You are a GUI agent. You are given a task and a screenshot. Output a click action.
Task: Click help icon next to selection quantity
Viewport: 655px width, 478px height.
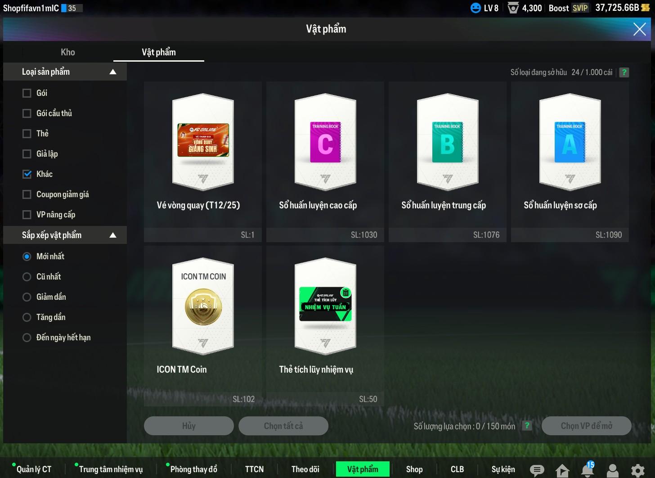pos(527,426)
